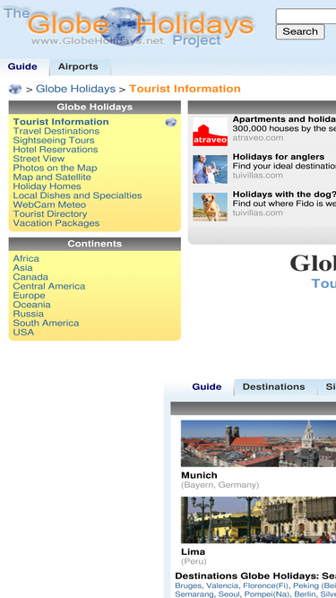Click Globe Holidays breadcrumb link
This screenshot has height=598, width=336.
coord(75,89)
